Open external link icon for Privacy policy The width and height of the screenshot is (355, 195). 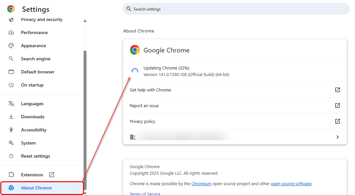click(x=337, y=121)
